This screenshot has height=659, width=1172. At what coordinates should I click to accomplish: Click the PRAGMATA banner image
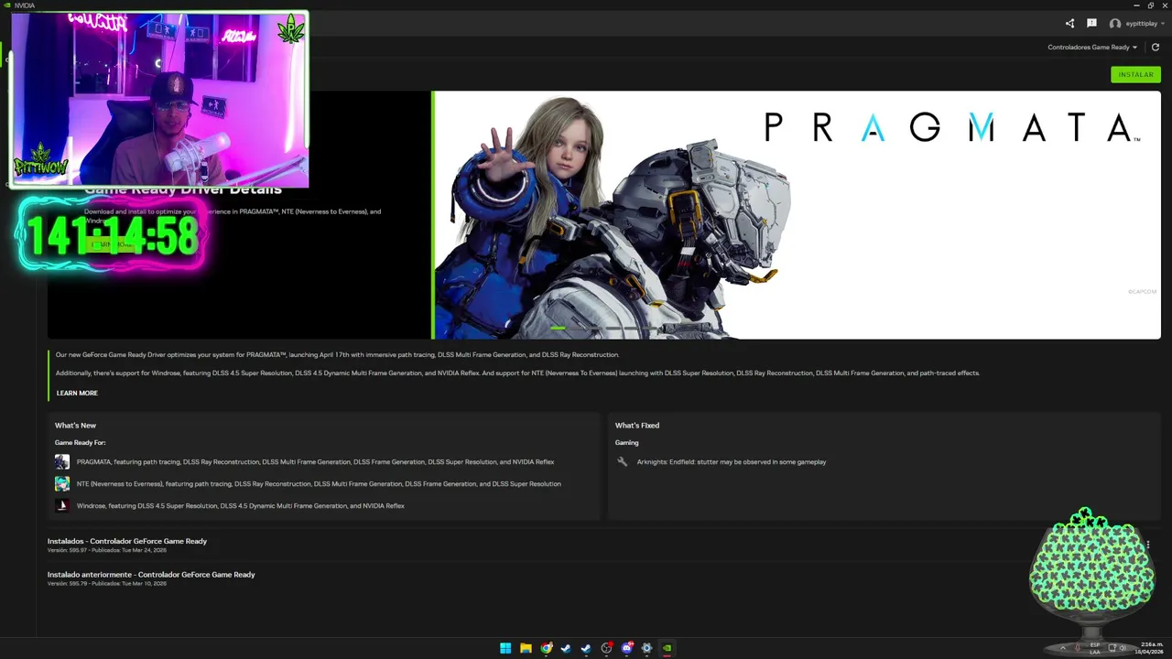[797, 215]
